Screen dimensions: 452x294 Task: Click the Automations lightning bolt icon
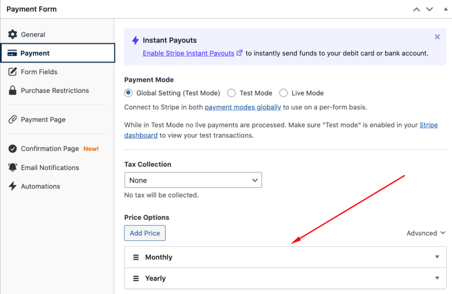tap(13, 186)
